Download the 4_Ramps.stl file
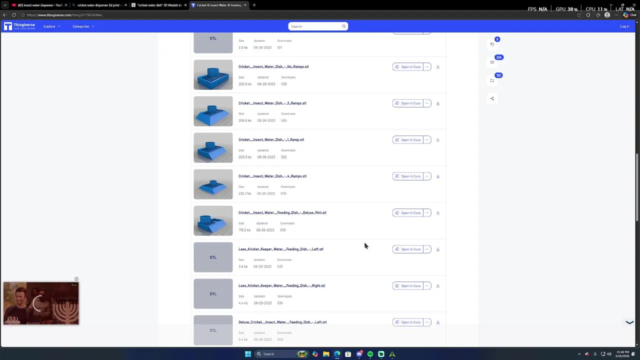Viewport: 640px width, 360px height. (x=437, y=176)
